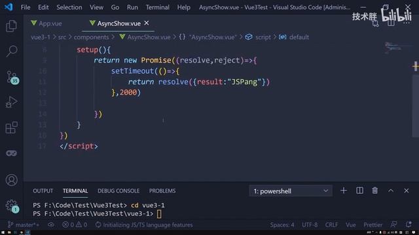419x235 pixels.
Task: Click the Prettier status bar item
Action: [x=373, y=225]
